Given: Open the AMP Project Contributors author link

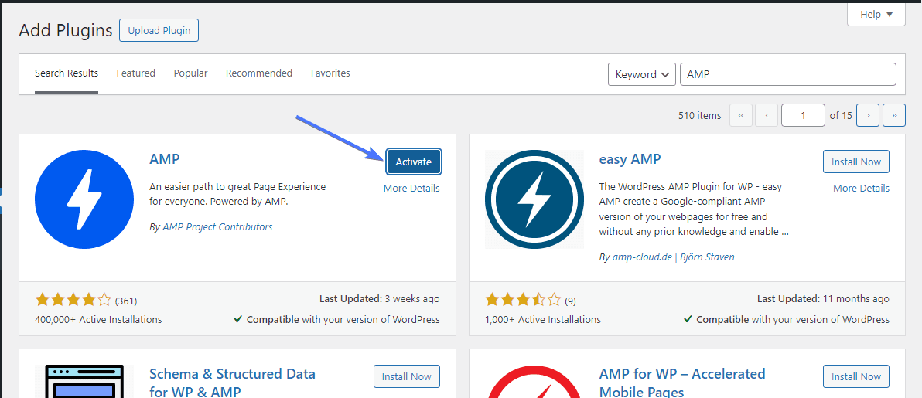Looking at the screenshot, I should pyautogui.click(x=217, y=226).
